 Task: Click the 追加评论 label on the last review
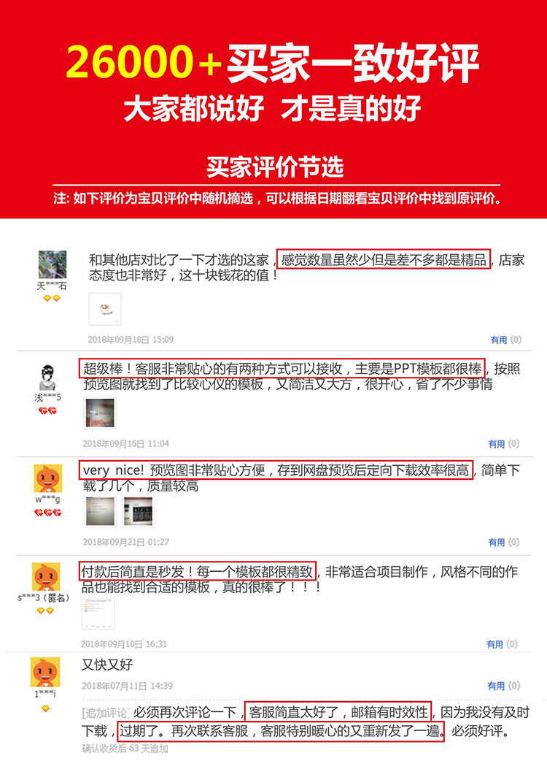[x=105, y=713]
